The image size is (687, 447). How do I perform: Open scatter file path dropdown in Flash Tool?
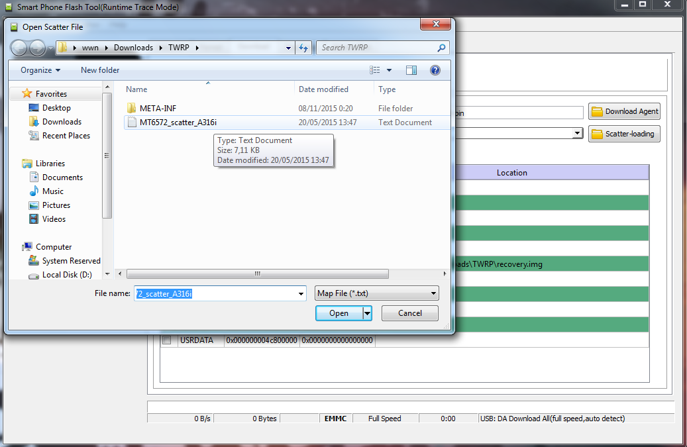click(x=578, y=133)
